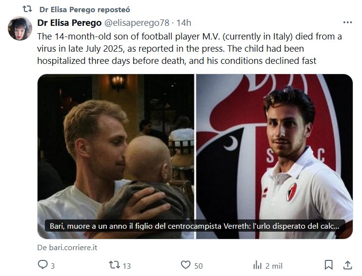The image size is (362, 276).
Task: Open the three-dot more options menu
Action: [x=347, y=22]
